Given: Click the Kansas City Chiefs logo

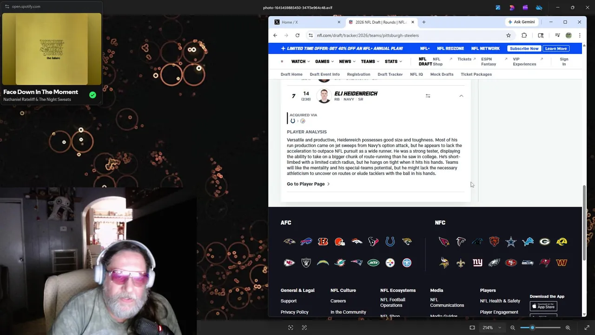Looking at the screenshot, I should coord(289,263).
